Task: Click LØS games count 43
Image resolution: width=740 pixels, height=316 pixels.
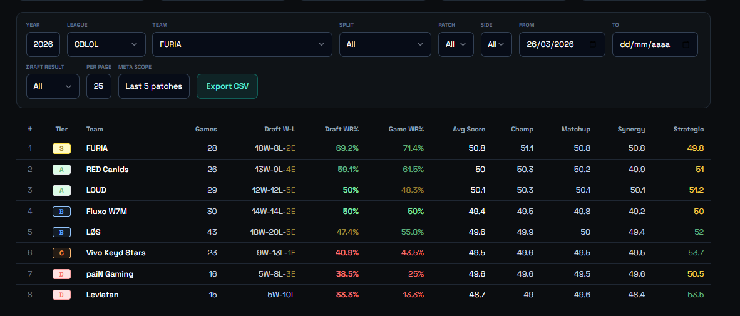Action: pyautogui.click(x=212, y=232)
